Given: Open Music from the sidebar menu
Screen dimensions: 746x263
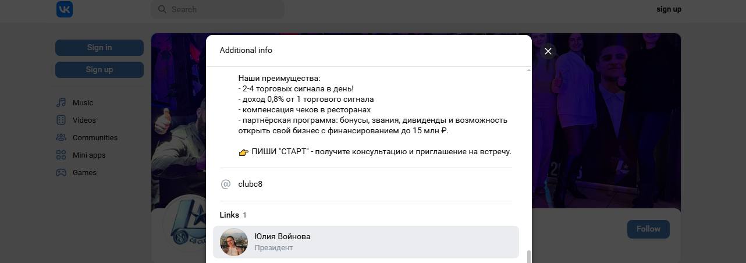Looking at the screenshot, I should pyautogui.click(x=83, y=103).
